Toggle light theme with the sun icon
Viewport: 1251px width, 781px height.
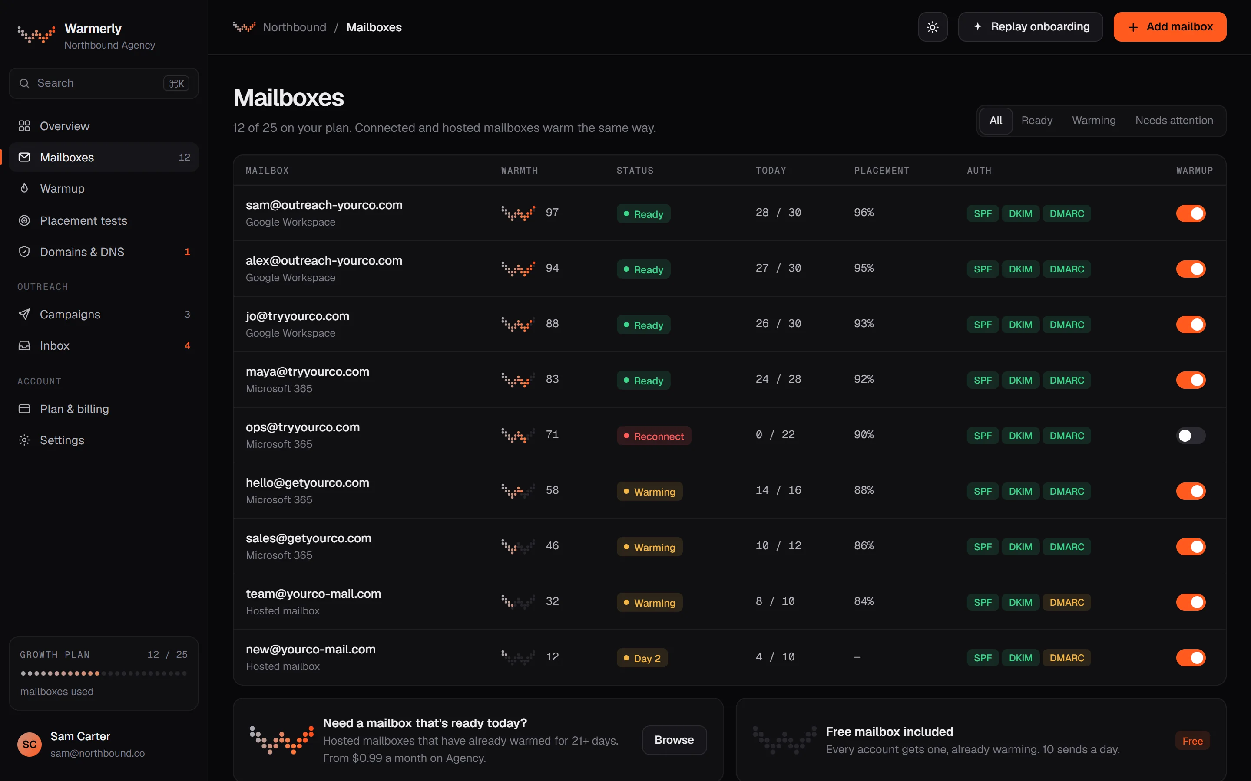point(933,27)
